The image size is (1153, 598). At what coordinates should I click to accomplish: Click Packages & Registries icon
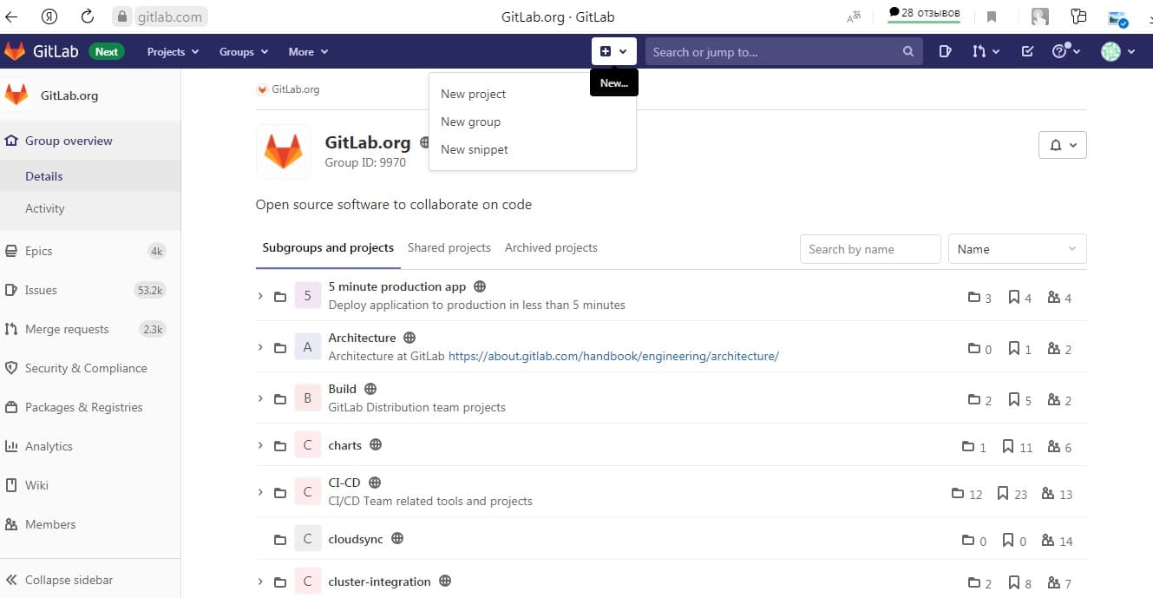11,407
